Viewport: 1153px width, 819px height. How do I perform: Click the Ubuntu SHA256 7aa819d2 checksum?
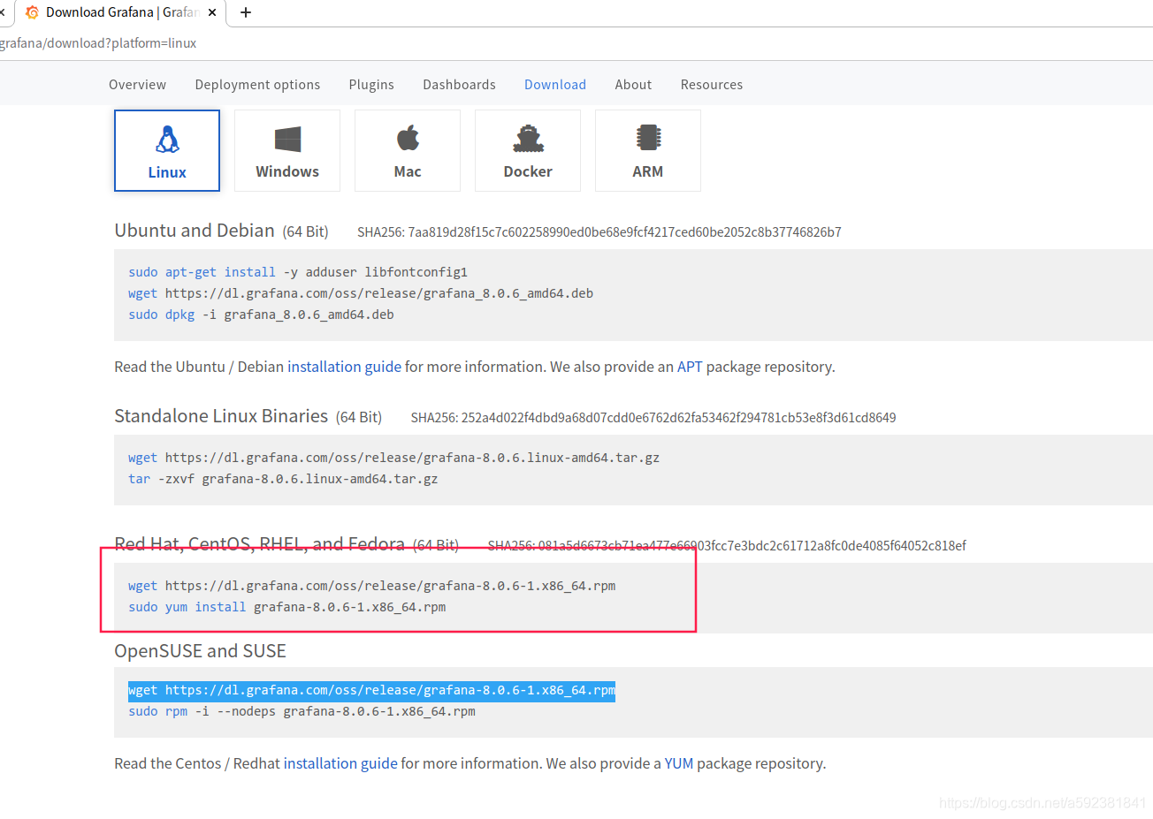tap(599, 232)
